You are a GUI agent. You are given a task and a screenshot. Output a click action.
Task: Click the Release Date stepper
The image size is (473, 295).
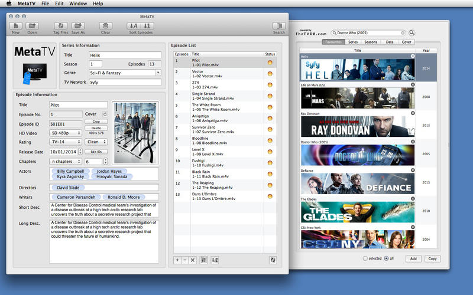click(80, 152)
